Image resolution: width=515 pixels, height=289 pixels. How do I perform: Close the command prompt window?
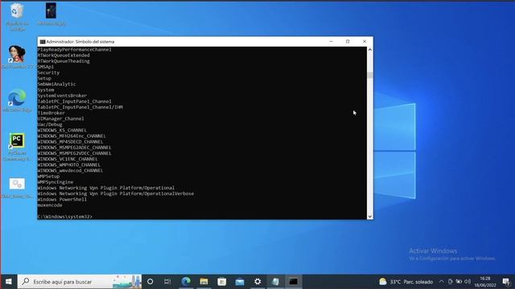pos(365,42)
